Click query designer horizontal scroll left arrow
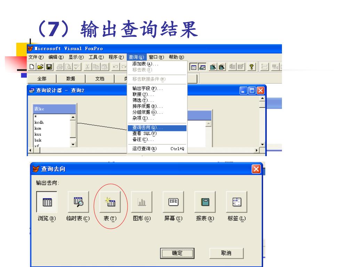Screen dimensions: 356x267 pyautogui.click(x=31, y=150)
